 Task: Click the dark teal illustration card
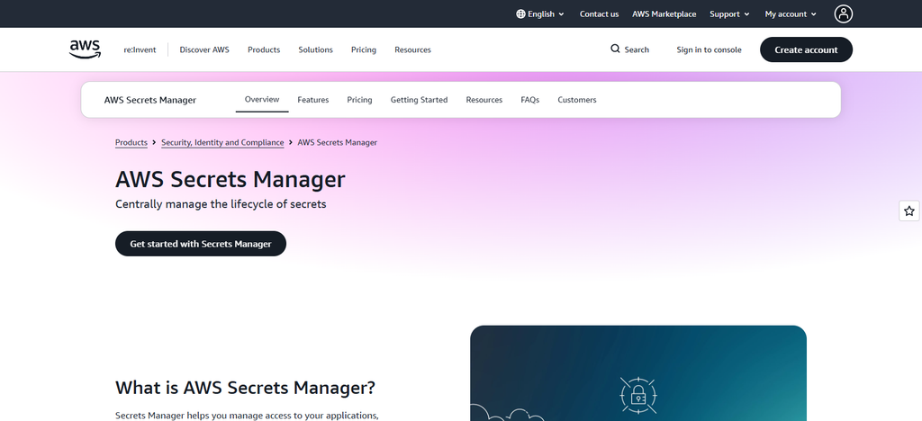click(638, 373)
